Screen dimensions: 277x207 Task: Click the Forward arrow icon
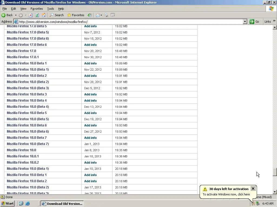(x=21, y=15)
